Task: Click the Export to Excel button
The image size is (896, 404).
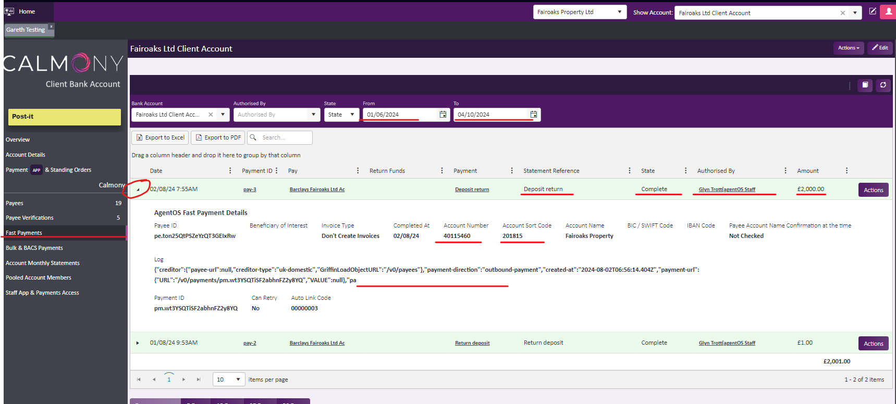Action: (160, 137)
